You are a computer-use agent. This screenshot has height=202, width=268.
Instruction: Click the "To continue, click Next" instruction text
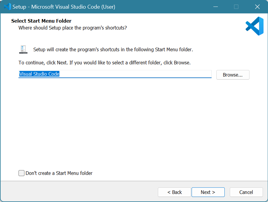point(104,63)
